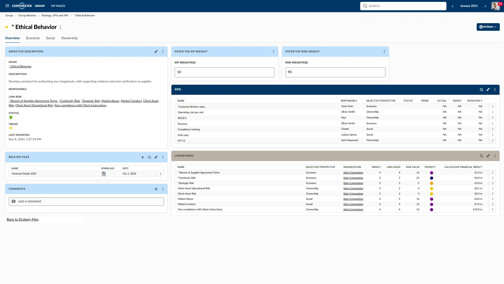Open the Market Abuse linked risk link
This screenshot has height=284, width=504.
pyautogui.click(x=110, y=101)
